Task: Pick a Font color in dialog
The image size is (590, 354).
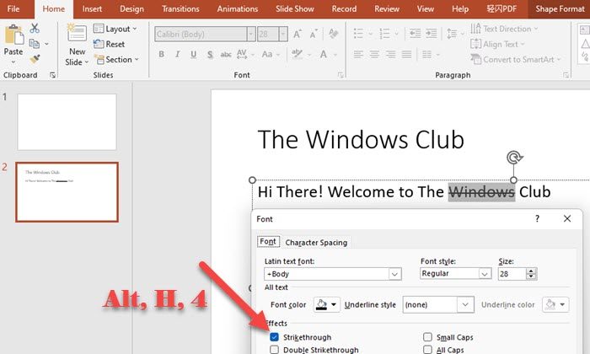Action: (326, 304)
